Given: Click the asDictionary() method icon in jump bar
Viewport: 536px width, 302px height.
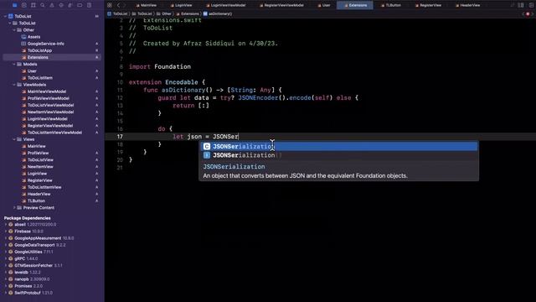Looking at the screenshot, I should point(205,14).
